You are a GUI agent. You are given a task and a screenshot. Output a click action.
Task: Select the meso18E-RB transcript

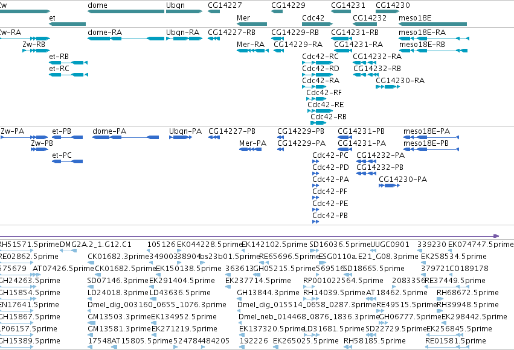(x=433, y=51)
